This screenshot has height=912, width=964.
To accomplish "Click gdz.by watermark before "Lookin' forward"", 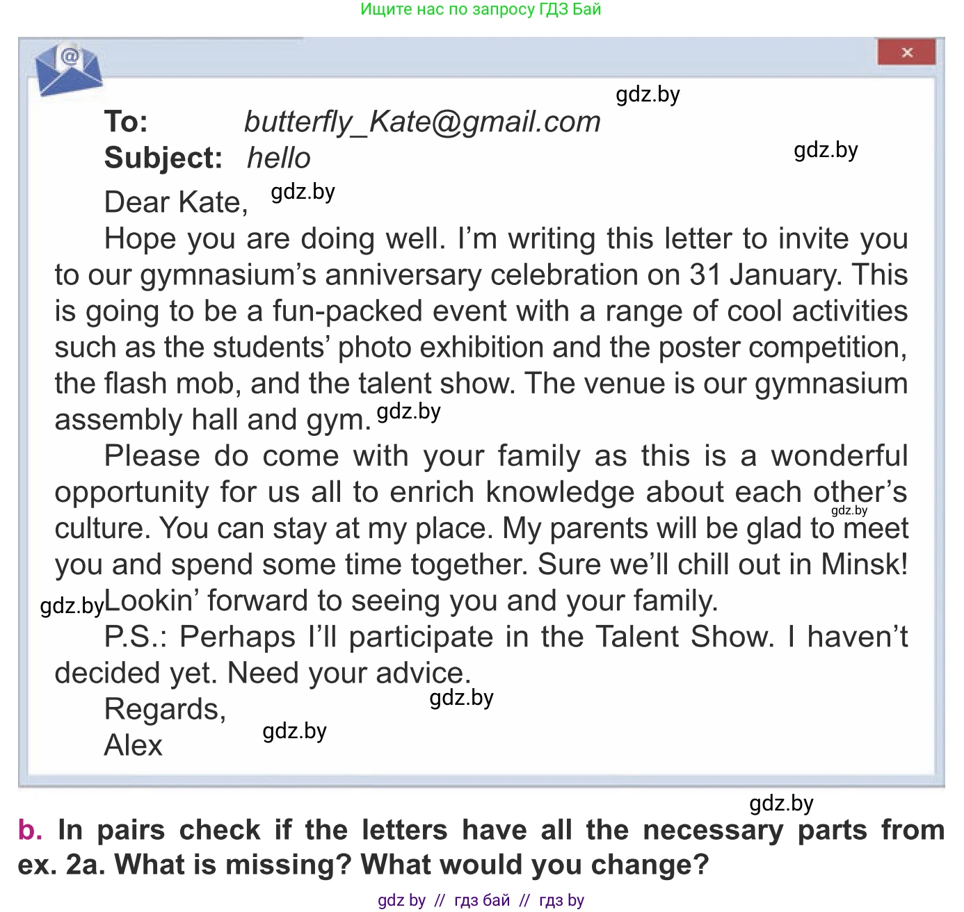I will pyautogui.click(x=72, y=606).
